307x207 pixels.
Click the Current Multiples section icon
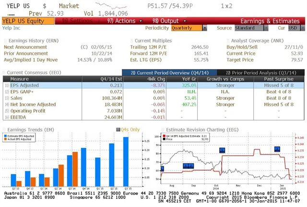(x=131, y=41)
